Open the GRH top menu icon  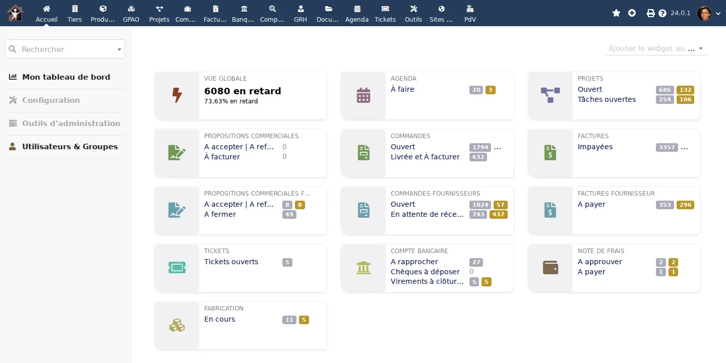coord(300,9)
